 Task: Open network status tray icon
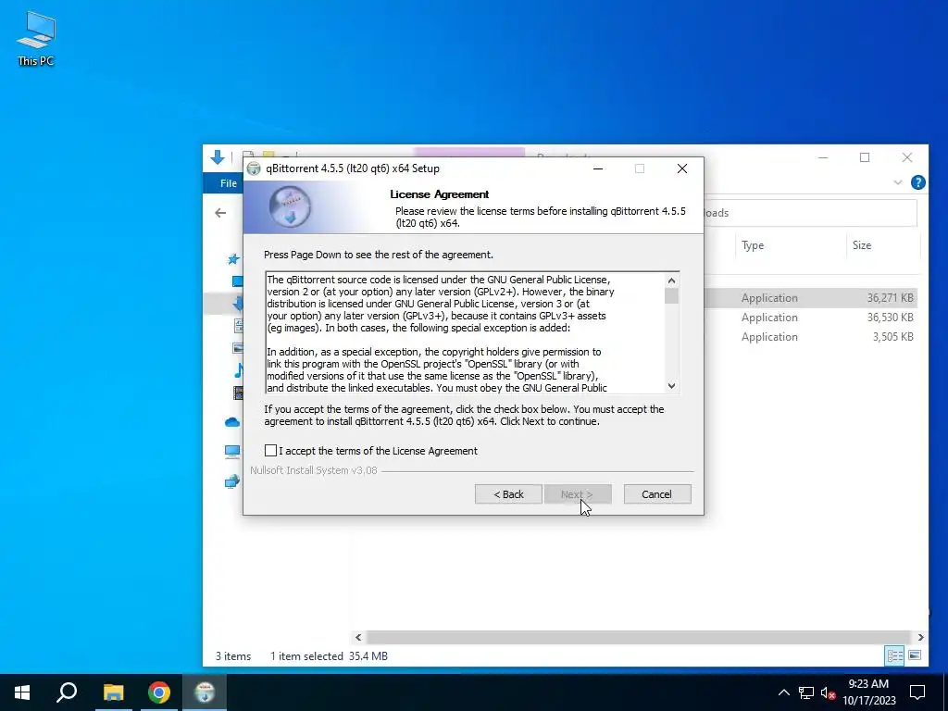pos(806,692)
